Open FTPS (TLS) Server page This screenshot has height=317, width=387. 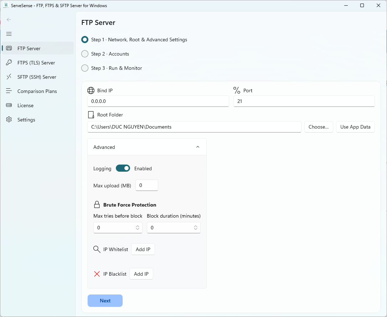[x=38, y=63]
